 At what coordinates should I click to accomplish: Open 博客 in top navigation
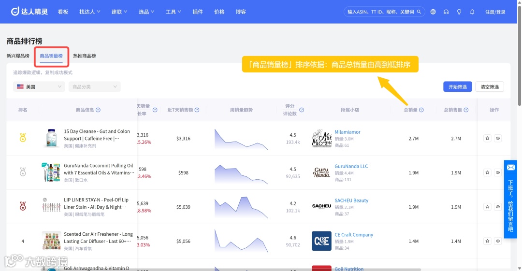241,12
